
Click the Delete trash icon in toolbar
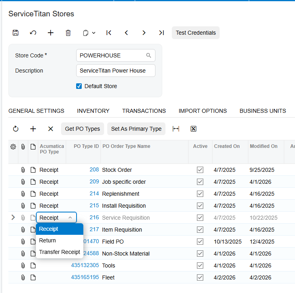pyautogui.click(x=68, y=33)
